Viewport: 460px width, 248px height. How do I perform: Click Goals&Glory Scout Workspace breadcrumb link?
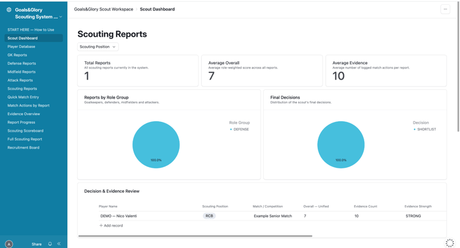point(104,9)
